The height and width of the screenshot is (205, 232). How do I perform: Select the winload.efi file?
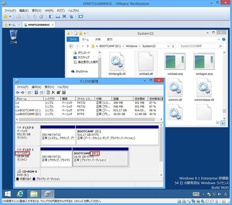[x=146, y=64]
